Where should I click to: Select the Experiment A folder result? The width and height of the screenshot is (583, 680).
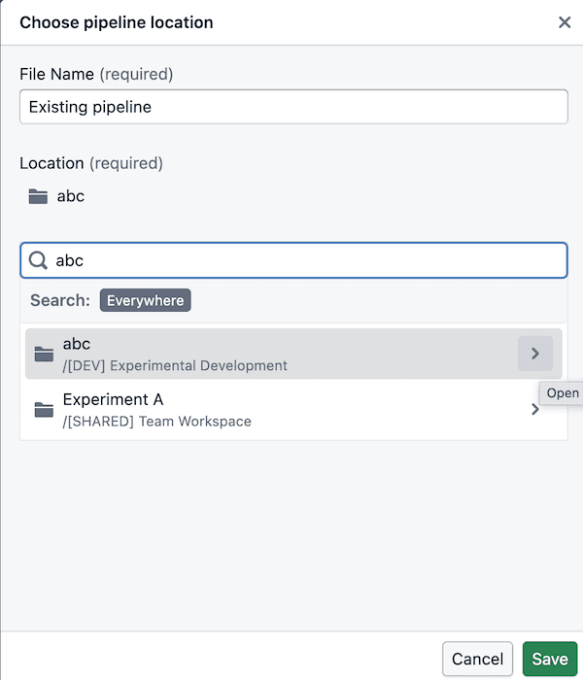click(x=293, y=409)
